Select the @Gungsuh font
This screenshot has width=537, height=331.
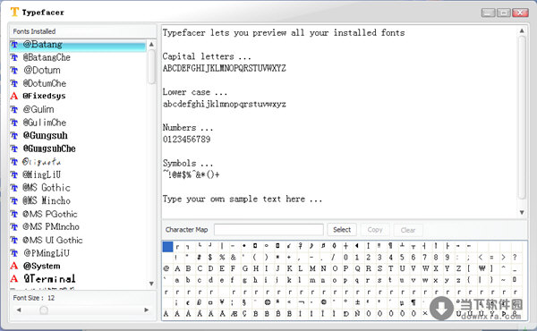(46, 136)
